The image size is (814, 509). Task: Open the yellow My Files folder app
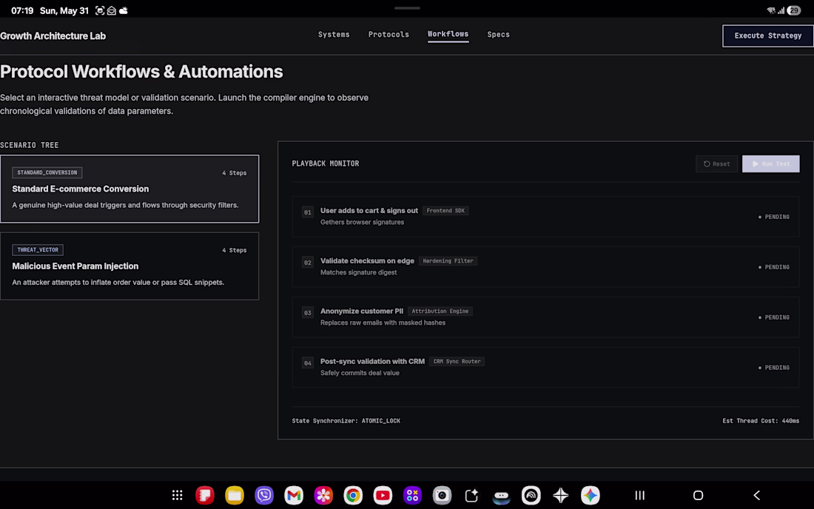(234, 496)
